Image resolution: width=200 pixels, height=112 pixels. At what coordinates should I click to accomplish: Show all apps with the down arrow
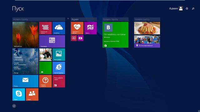pos(14,106)
